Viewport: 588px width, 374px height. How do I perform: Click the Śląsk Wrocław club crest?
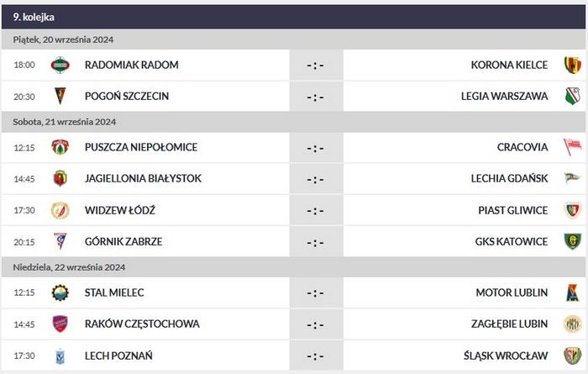point(572,356)
